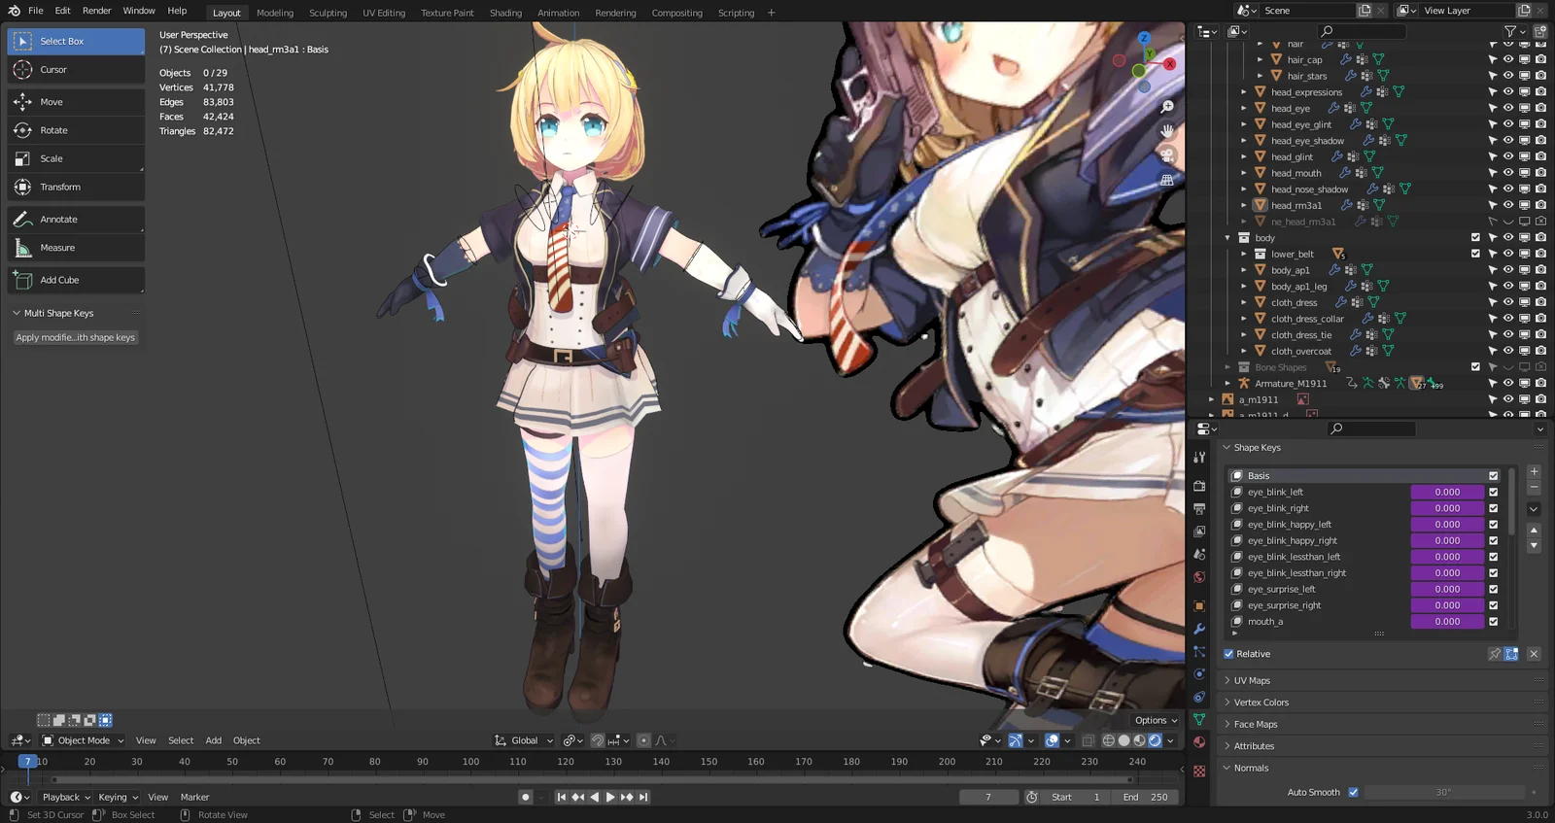Open the Modifier properties wrench tab

[1199, 629]
